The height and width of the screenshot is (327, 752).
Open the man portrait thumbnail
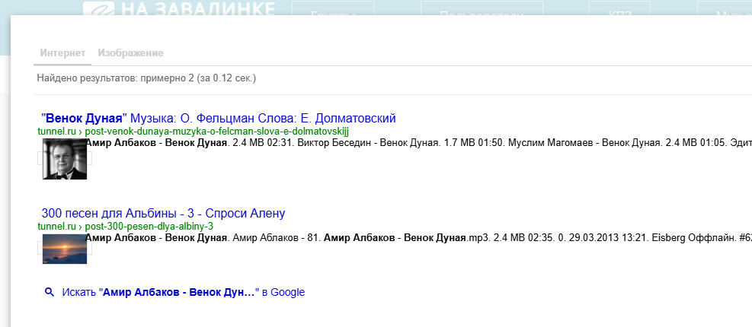click(x=65, y=158)
